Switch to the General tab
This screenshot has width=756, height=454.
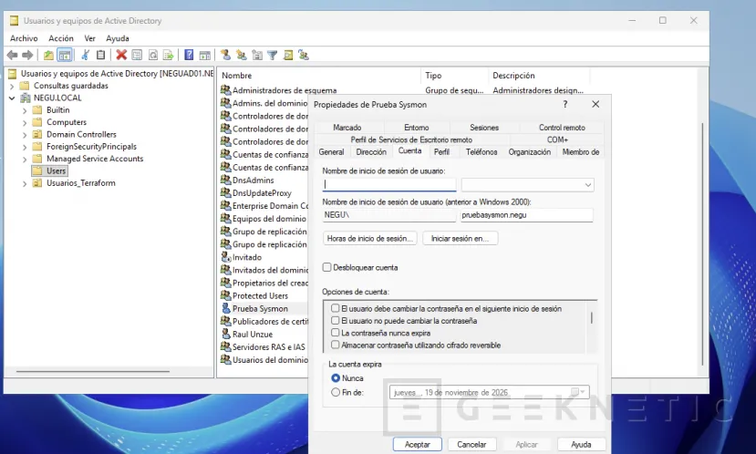331,152
